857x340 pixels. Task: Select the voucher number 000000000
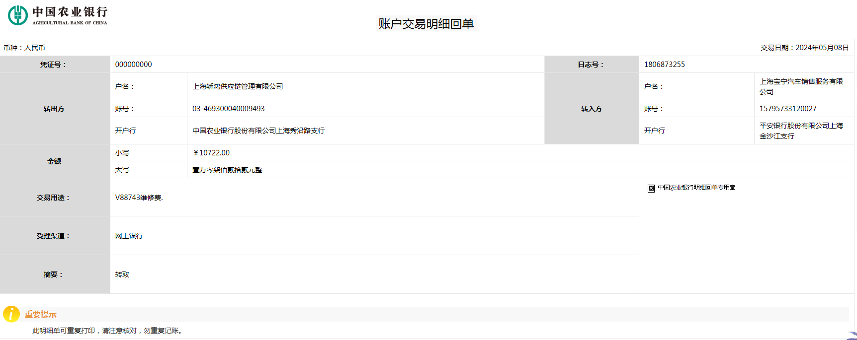click(x=133, y=65)
